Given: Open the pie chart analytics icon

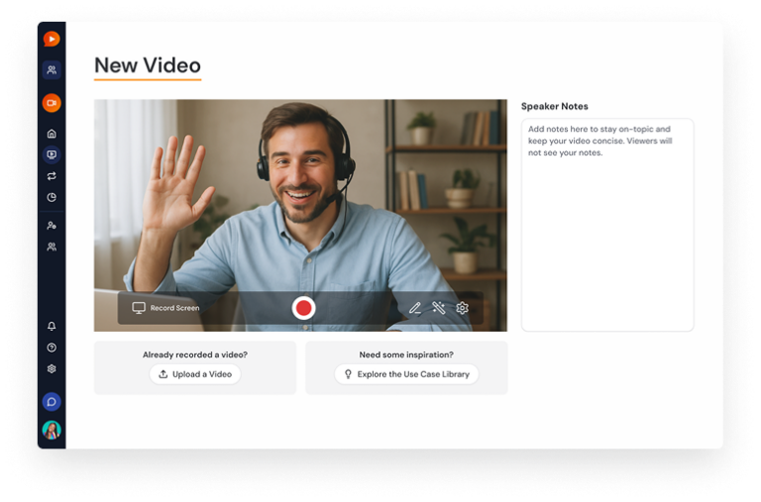Looking at the screenshot, I should [x=52, y=197].
